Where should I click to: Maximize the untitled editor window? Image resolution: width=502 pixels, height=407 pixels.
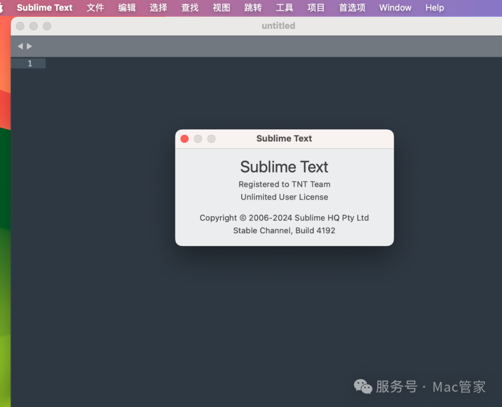[x=47, y=26]
